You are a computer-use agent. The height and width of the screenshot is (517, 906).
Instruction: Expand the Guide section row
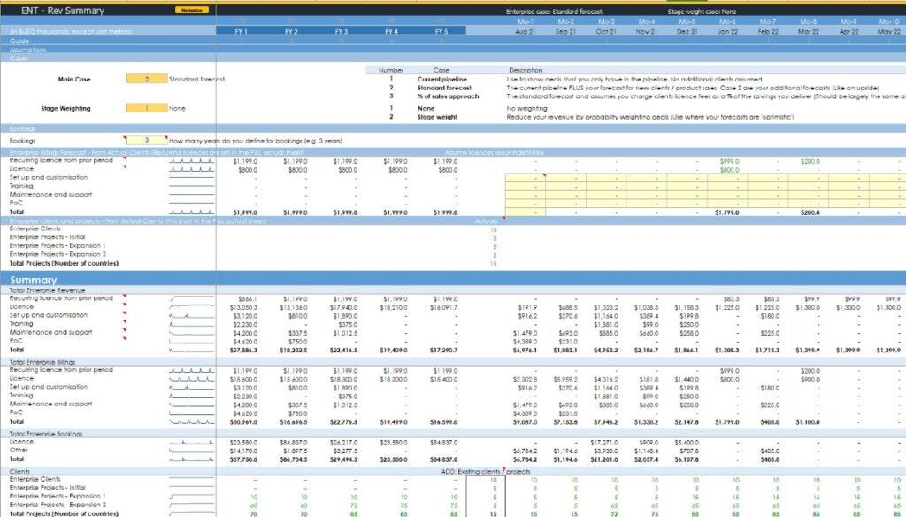tap(19, 42)
